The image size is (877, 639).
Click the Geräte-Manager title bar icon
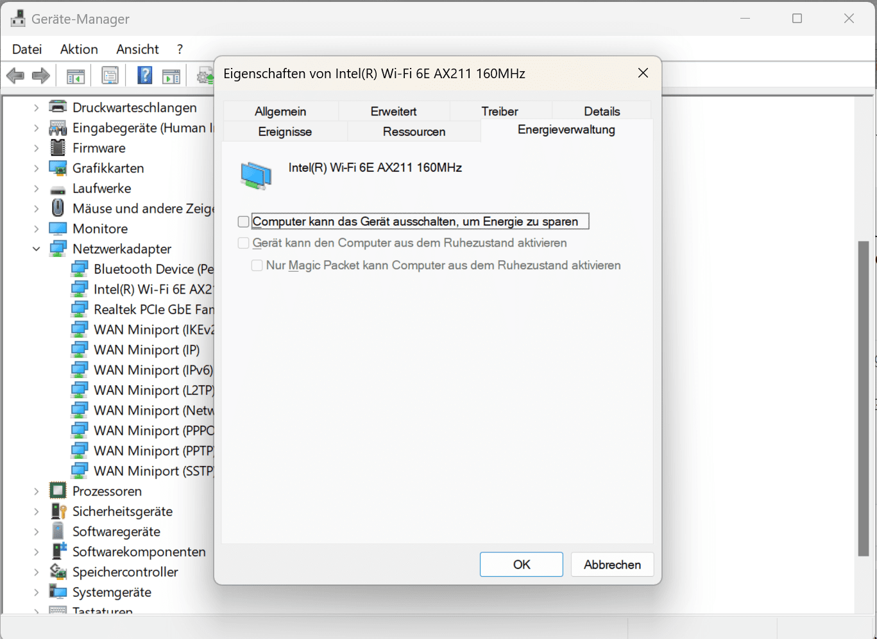tap(18, 19)
